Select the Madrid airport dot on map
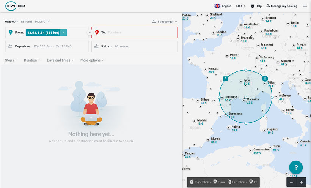The width and height of the screenshot is (311, 188). [x=194, y=121]
